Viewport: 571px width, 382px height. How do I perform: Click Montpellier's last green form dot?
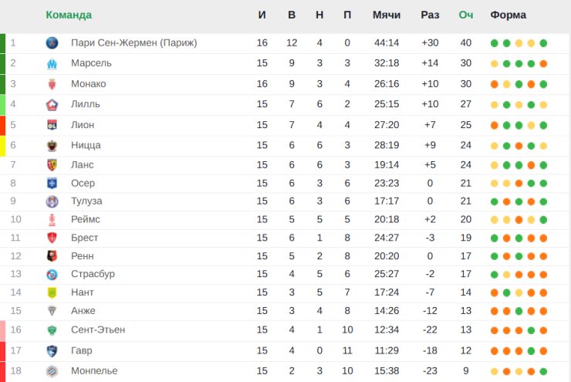(543, 371)
